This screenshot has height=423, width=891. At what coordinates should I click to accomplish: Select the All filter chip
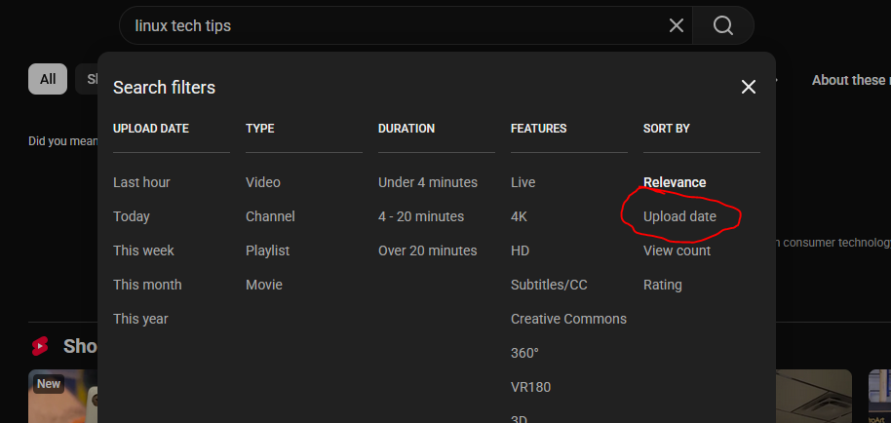[x=48, y=79]
